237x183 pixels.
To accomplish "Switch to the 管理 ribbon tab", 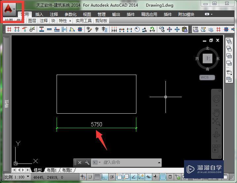I will pos(101,14).
